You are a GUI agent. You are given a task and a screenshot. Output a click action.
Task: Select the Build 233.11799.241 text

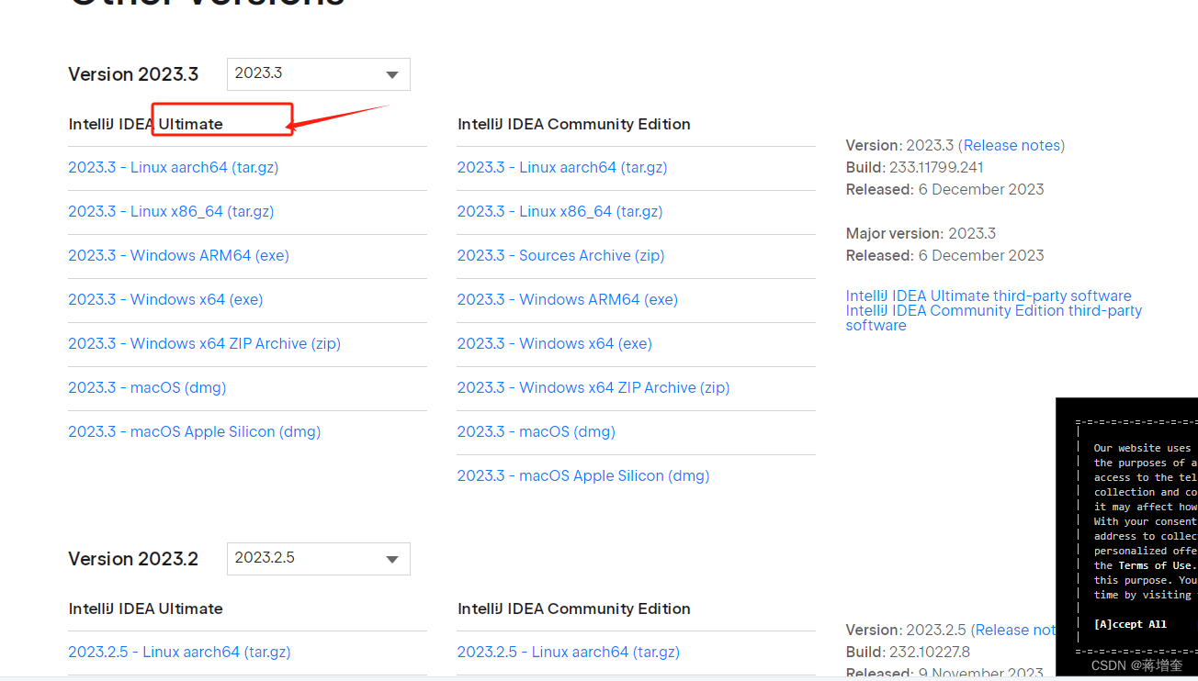pos(915,167)
